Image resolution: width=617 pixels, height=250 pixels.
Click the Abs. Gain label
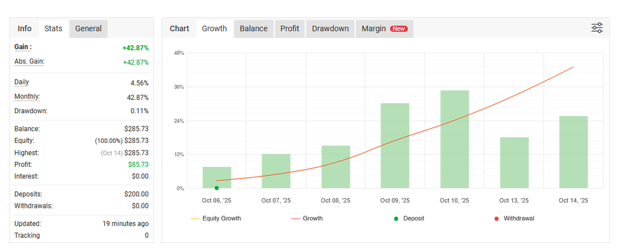(x=29, y=61)
